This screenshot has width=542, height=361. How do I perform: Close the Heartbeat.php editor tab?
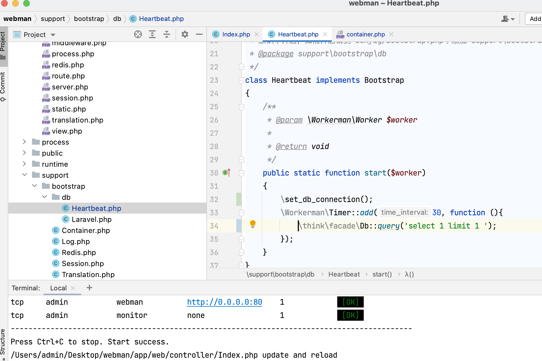(x=325, y=34)
